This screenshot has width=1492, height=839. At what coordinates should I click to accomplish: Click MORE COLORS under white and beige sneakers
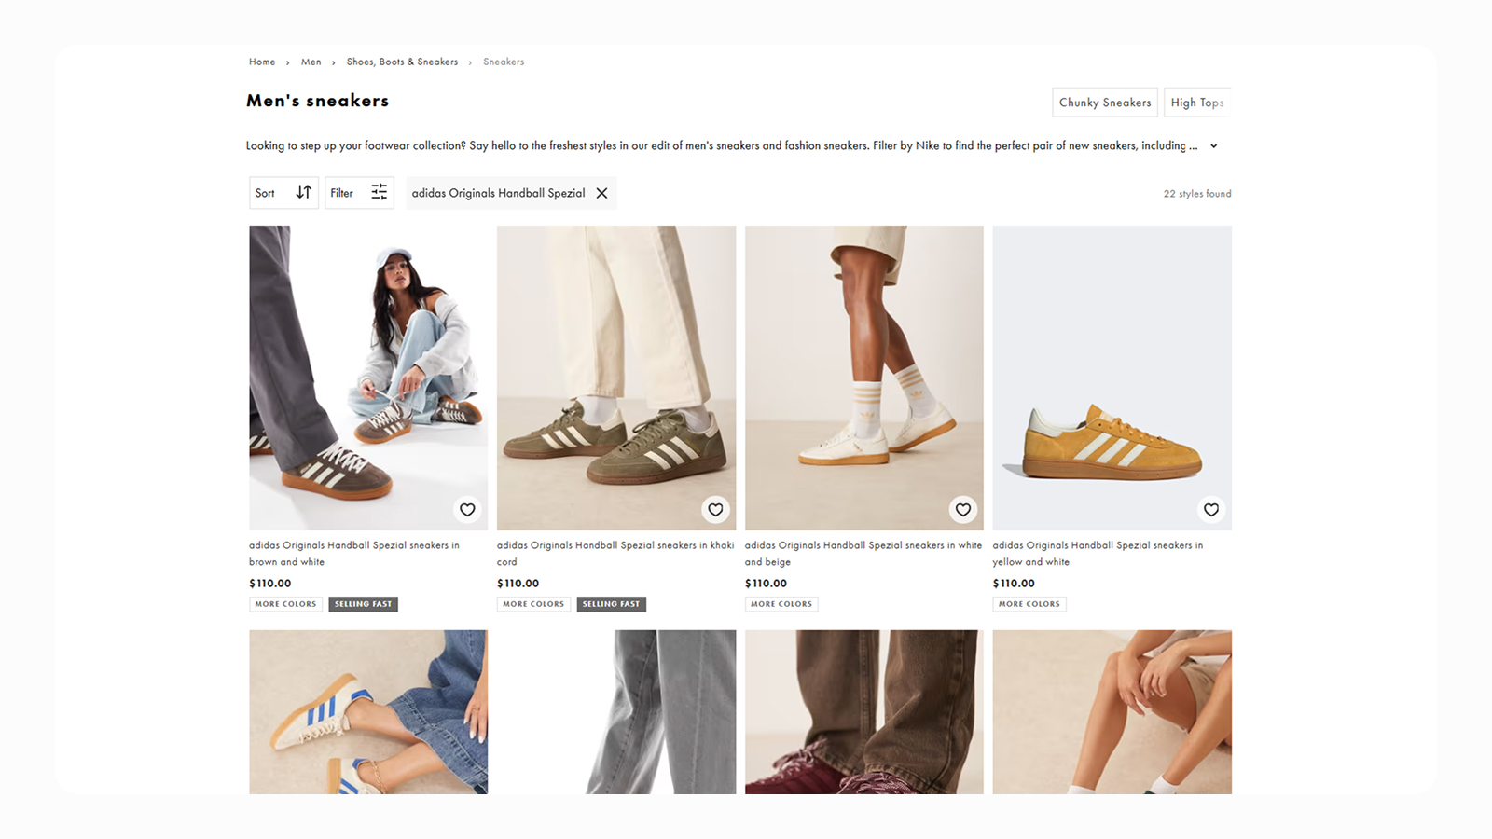781,603
